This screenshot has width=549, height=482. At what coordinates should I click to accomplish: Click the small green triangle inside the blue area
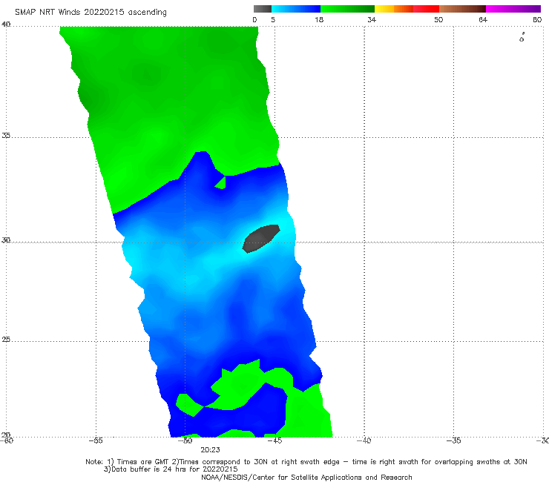point(221,182)
